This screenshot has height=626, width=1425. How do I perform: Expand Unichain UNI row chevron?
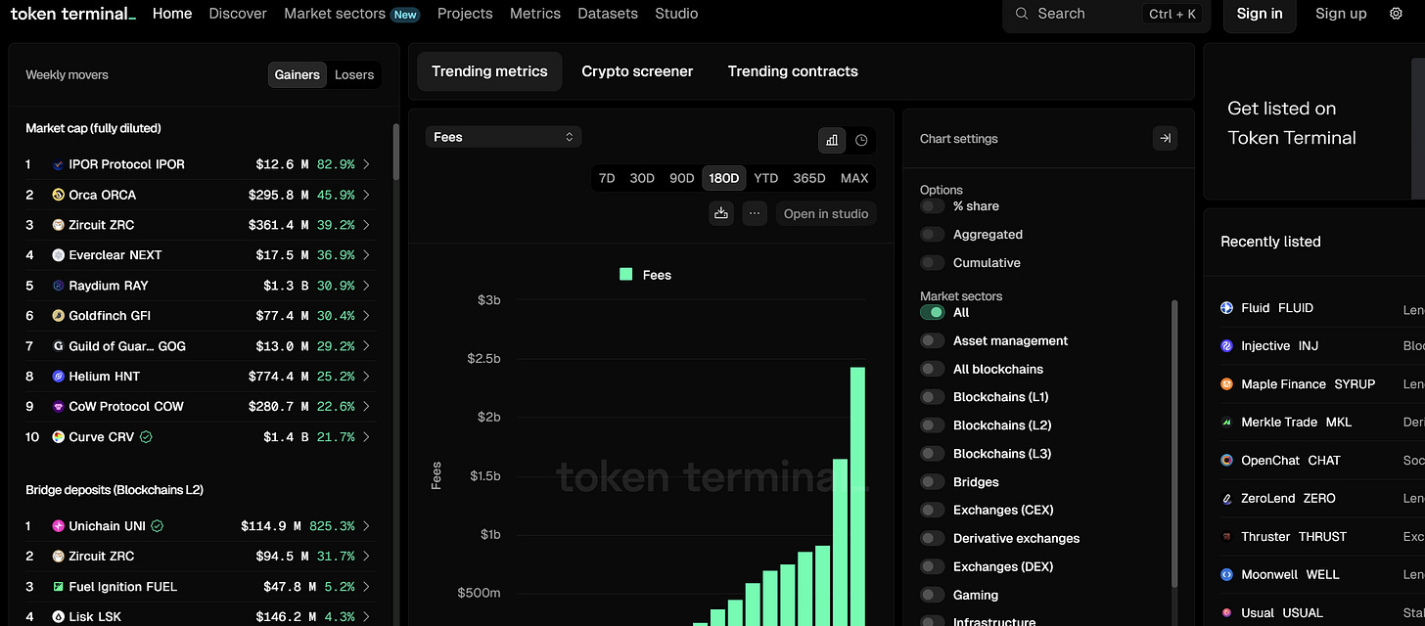point(366,526)
